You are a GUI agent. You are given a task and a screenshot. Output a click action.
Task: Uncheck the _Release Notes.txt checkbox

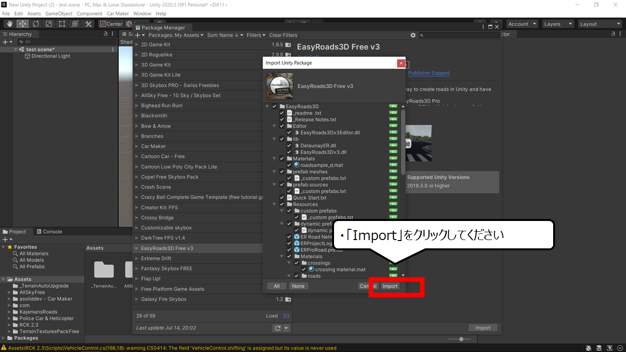(282, 120)
